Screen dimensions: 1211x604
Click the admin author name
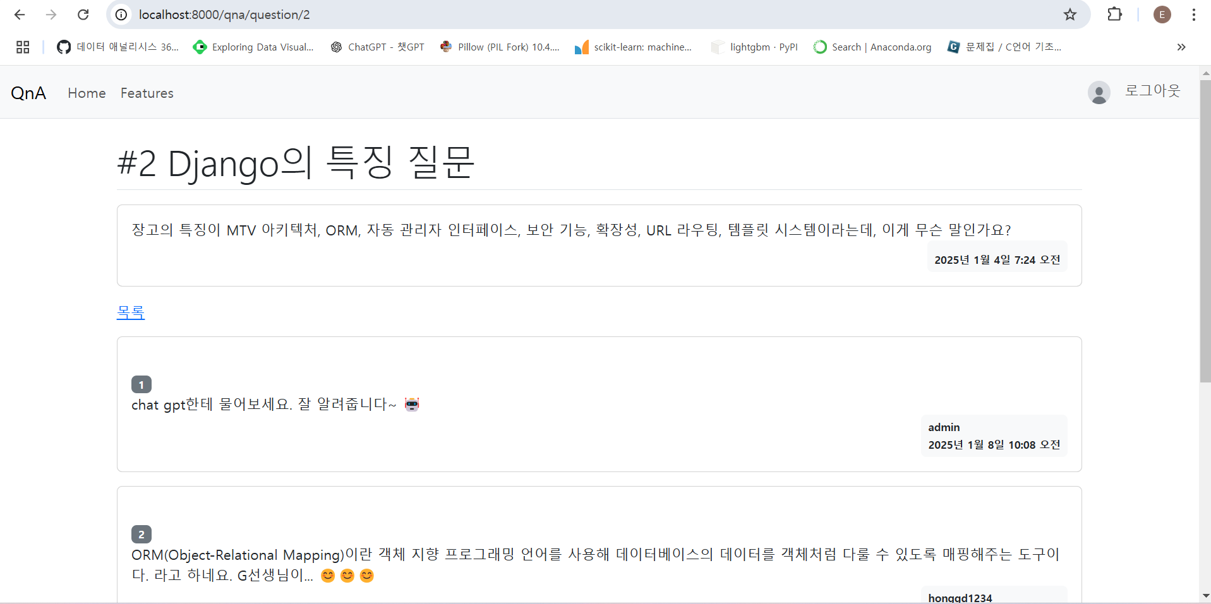944,427
